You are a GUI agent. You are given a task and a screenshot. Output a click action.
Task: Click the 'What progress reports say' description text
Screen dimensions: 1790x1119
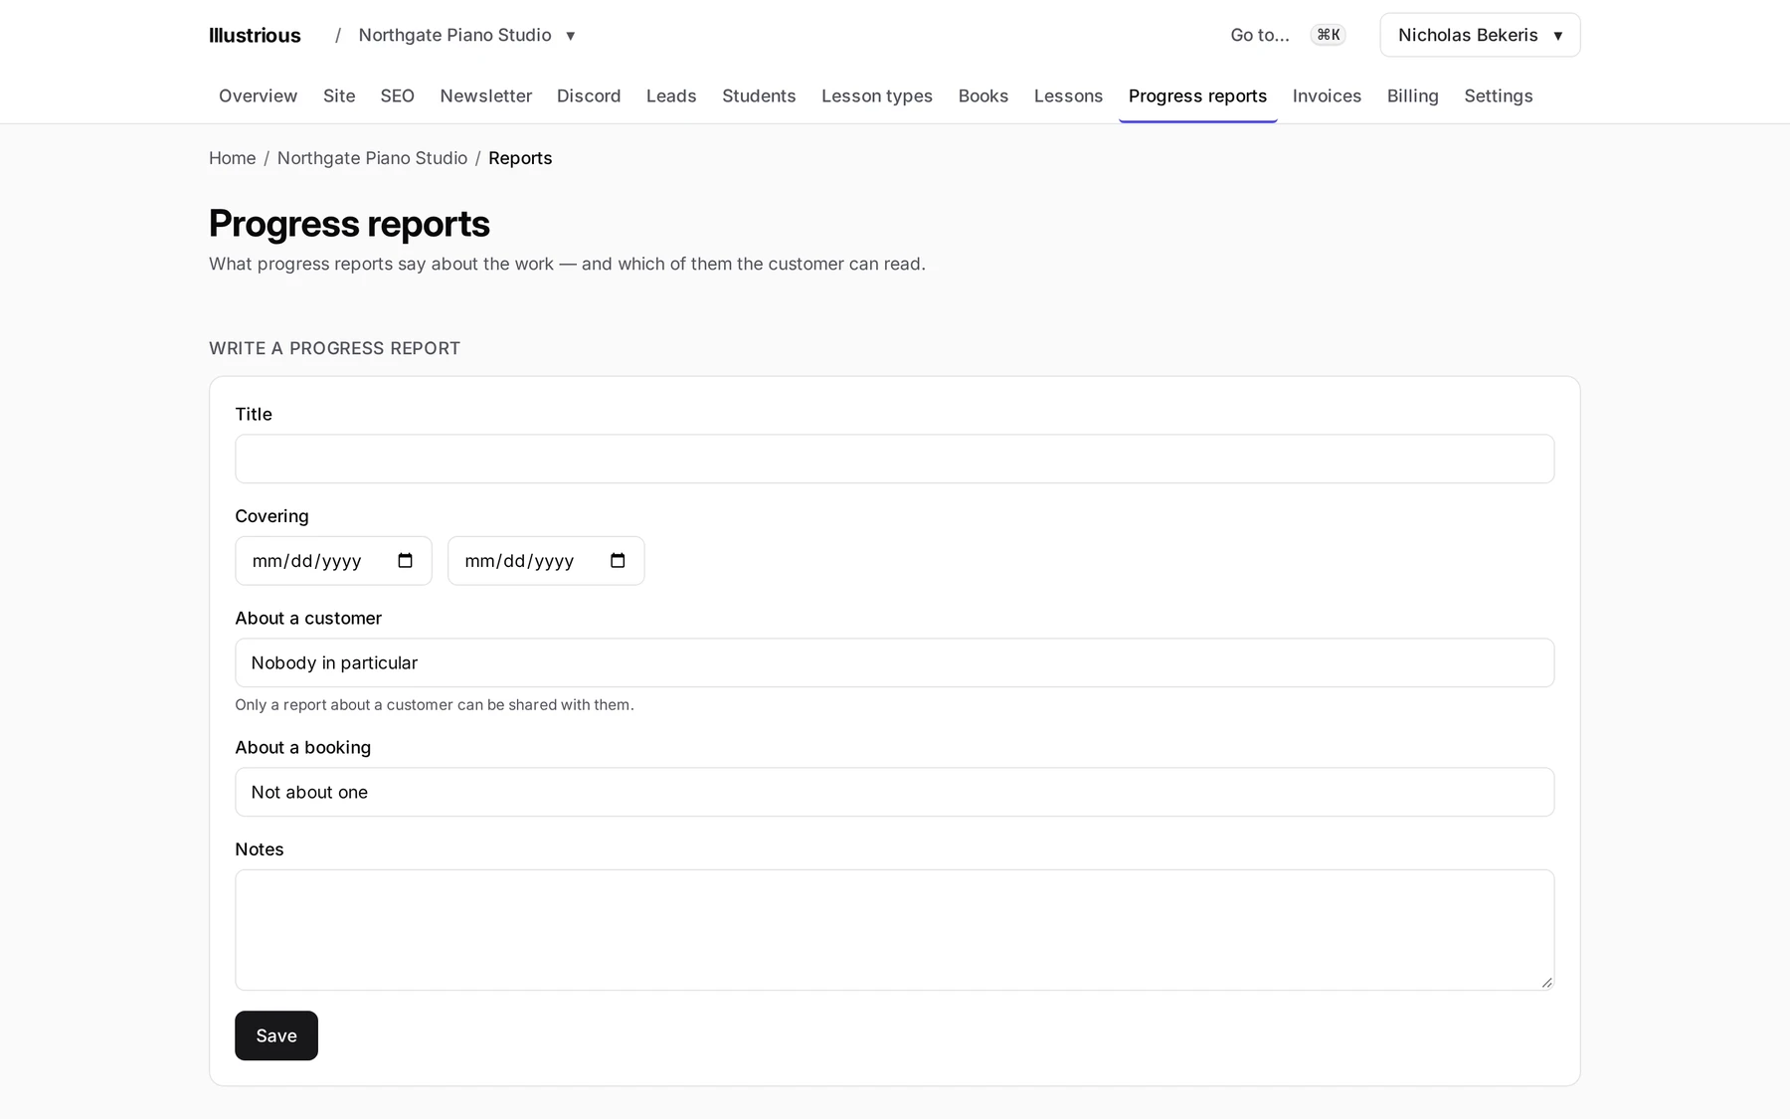click(x=567, y=264)
